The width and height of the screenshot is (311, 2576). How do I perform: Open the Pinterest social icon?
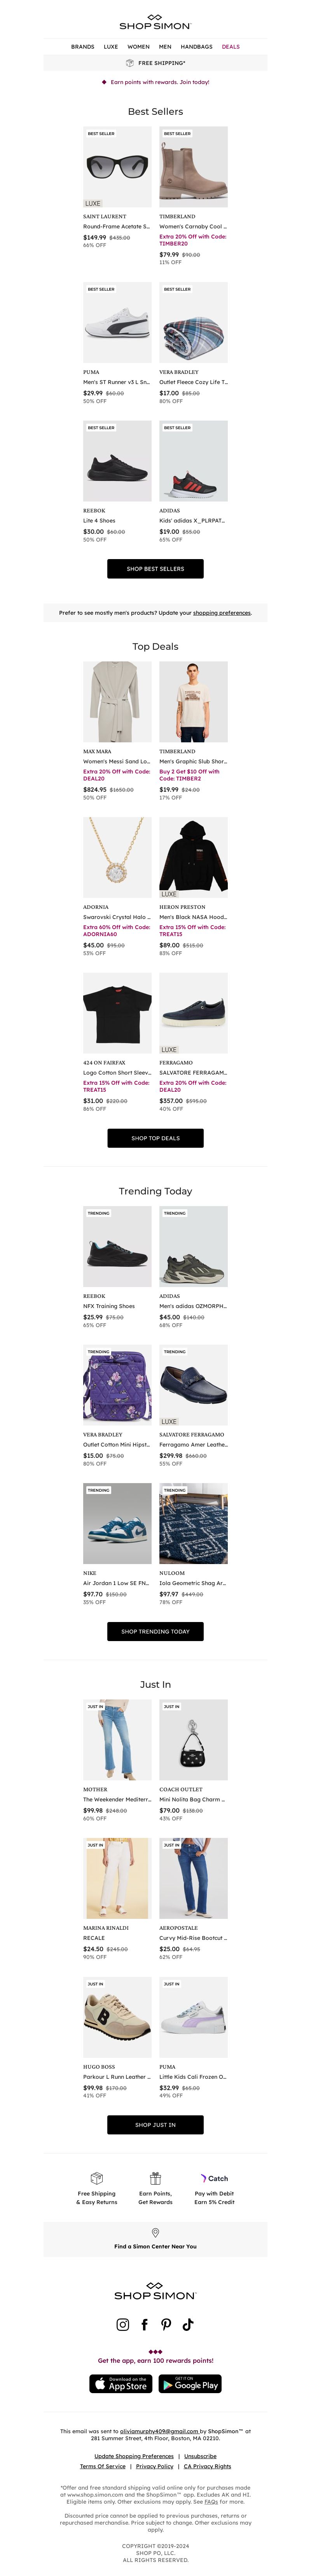click(166, 2324)
